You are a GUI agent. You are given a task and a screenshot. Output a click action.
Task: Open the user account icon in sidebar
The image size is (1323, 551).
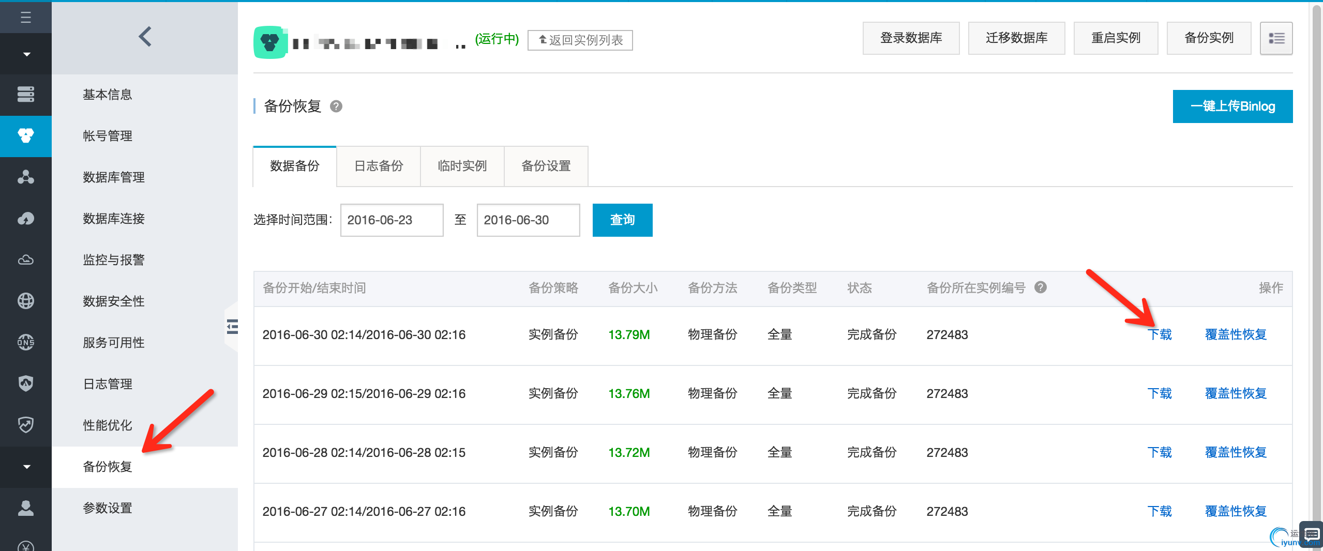[26, 508]
